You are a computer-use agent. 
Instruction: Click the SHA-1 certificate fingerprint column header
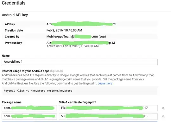click(78, 102)
